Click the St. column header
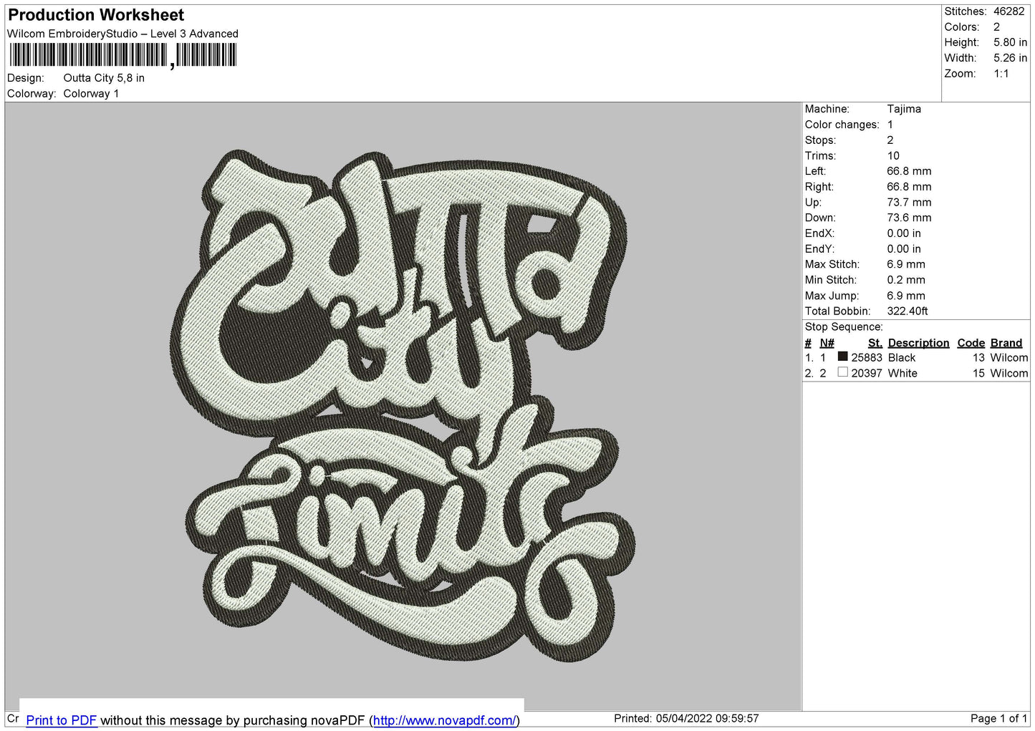 [875, 343]
